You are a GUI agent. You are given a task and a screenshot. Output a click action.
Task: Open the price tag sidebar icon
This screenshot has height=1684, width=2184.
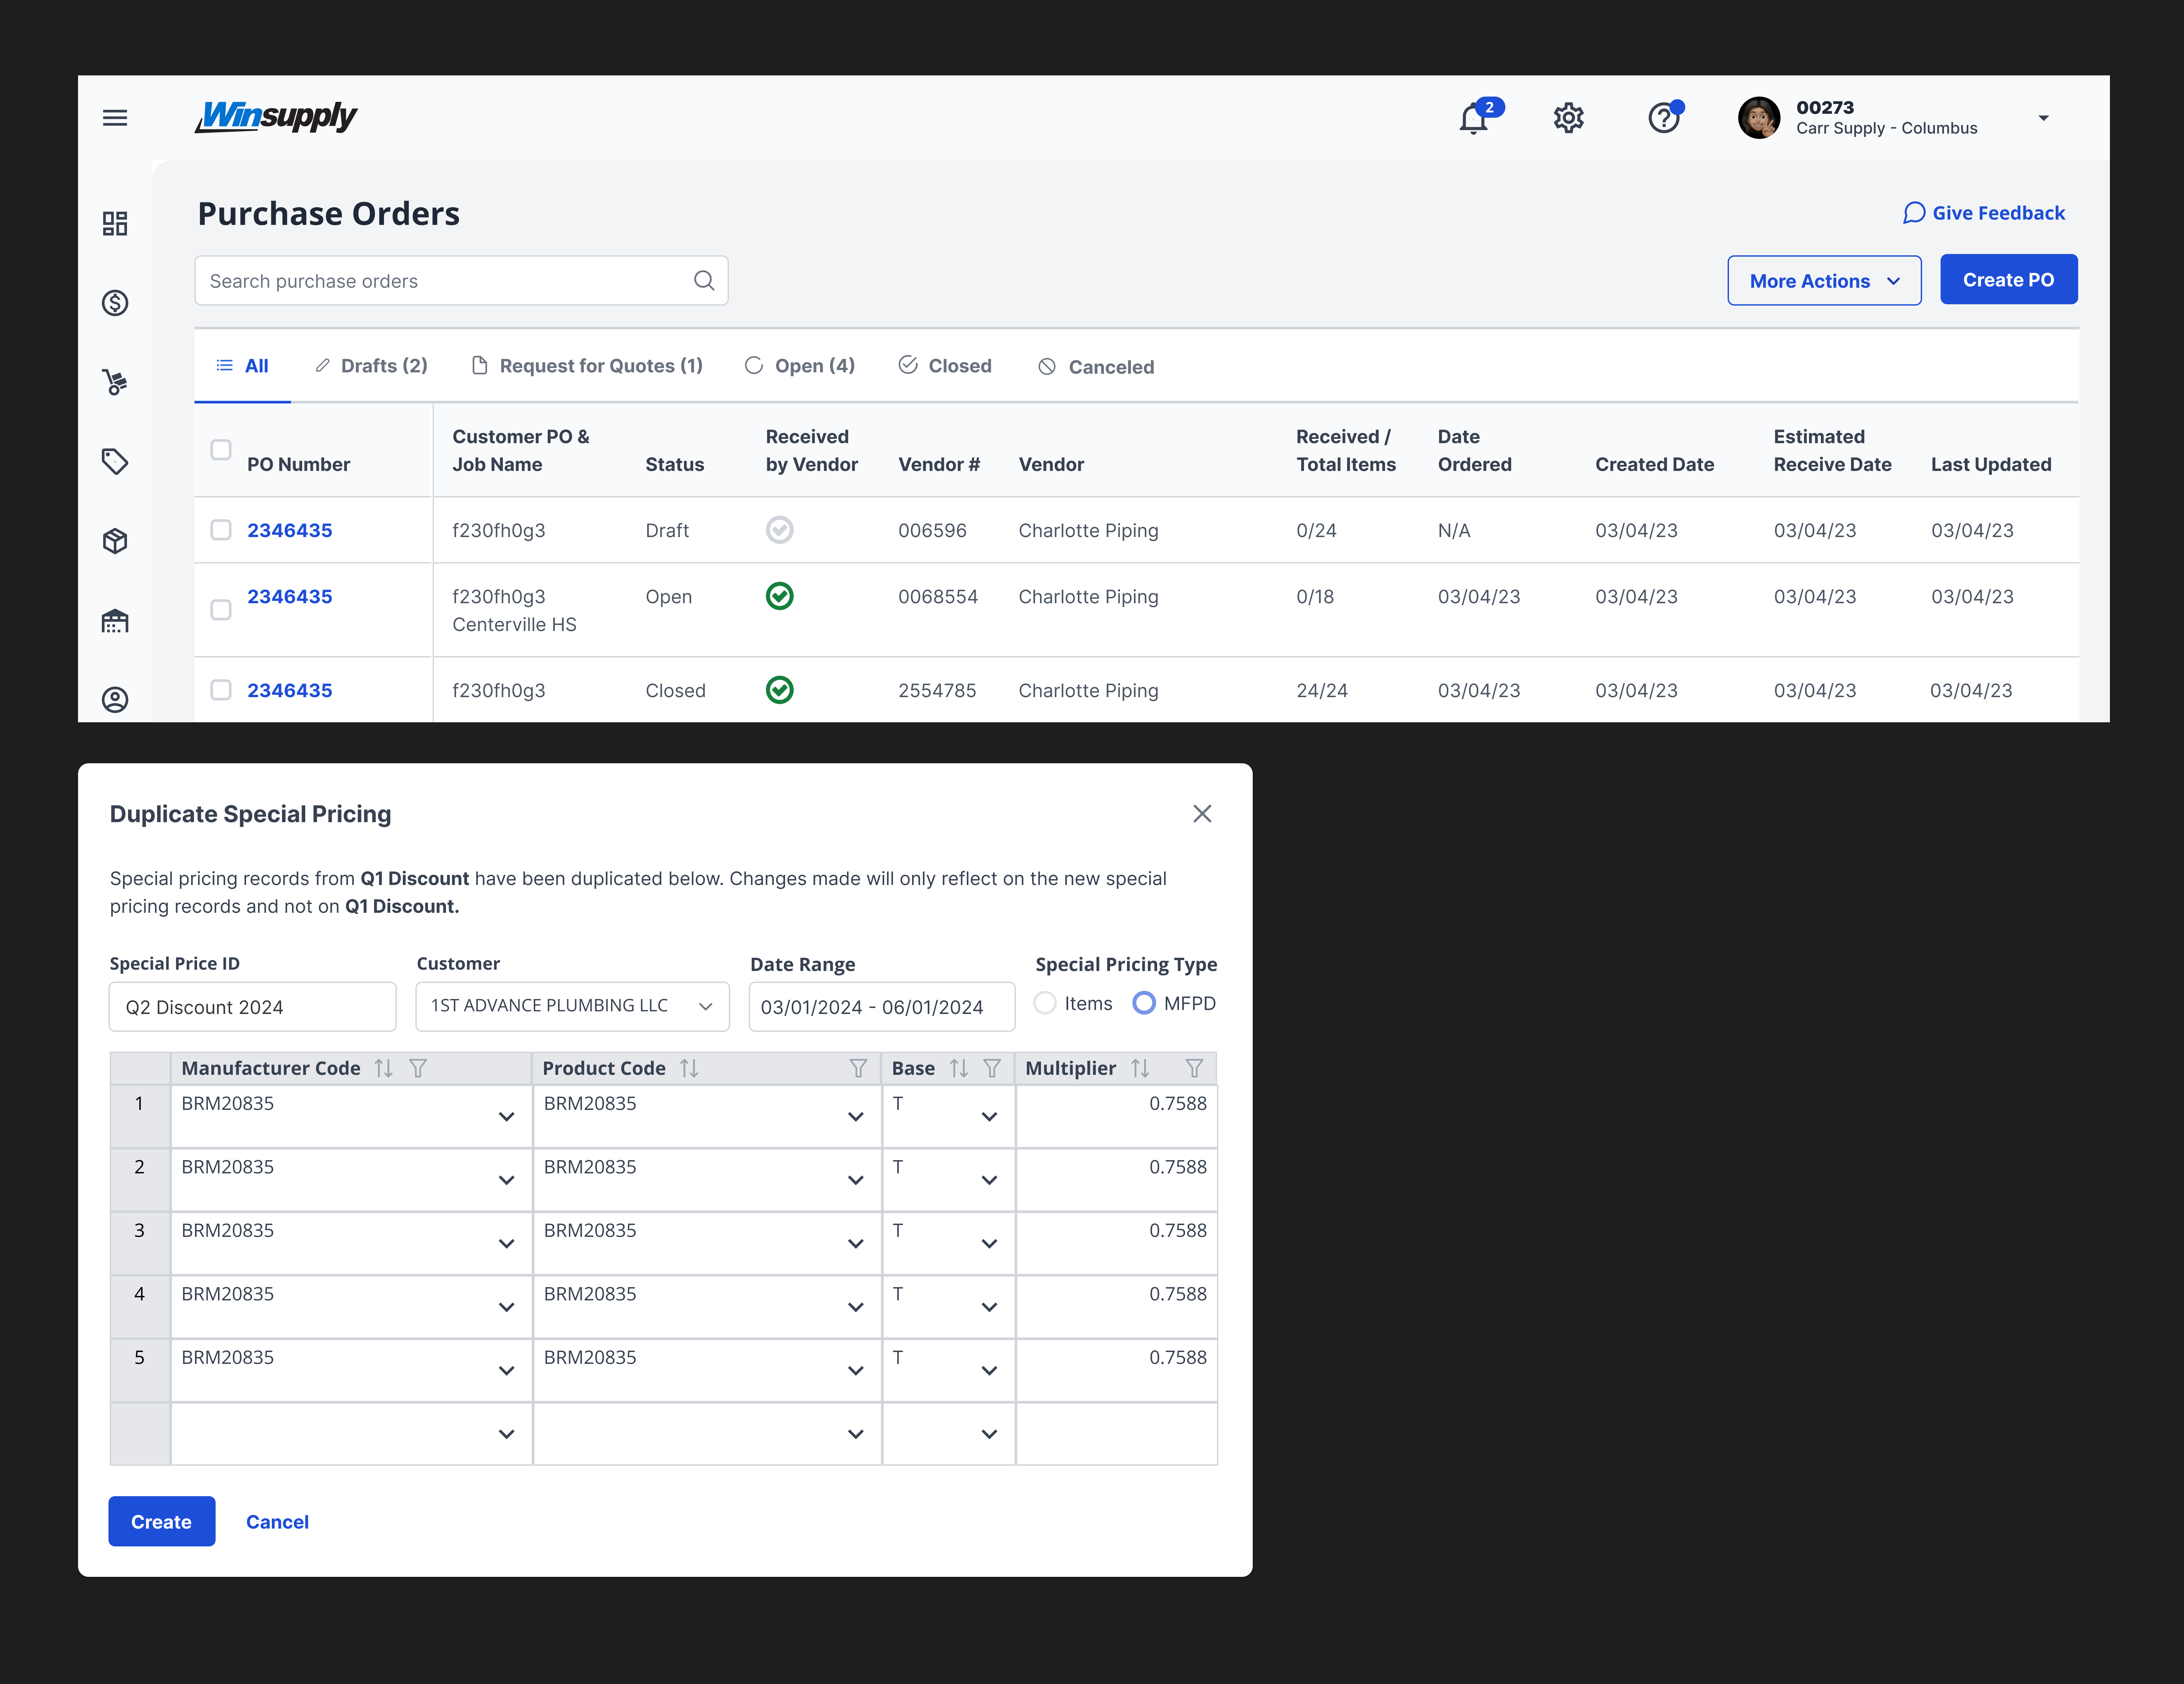pos(115,461)
